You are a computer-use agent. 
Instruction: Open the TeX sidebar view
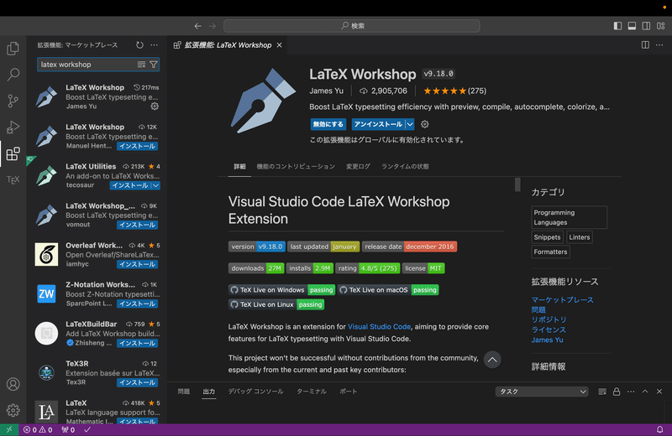click(13, 179)
